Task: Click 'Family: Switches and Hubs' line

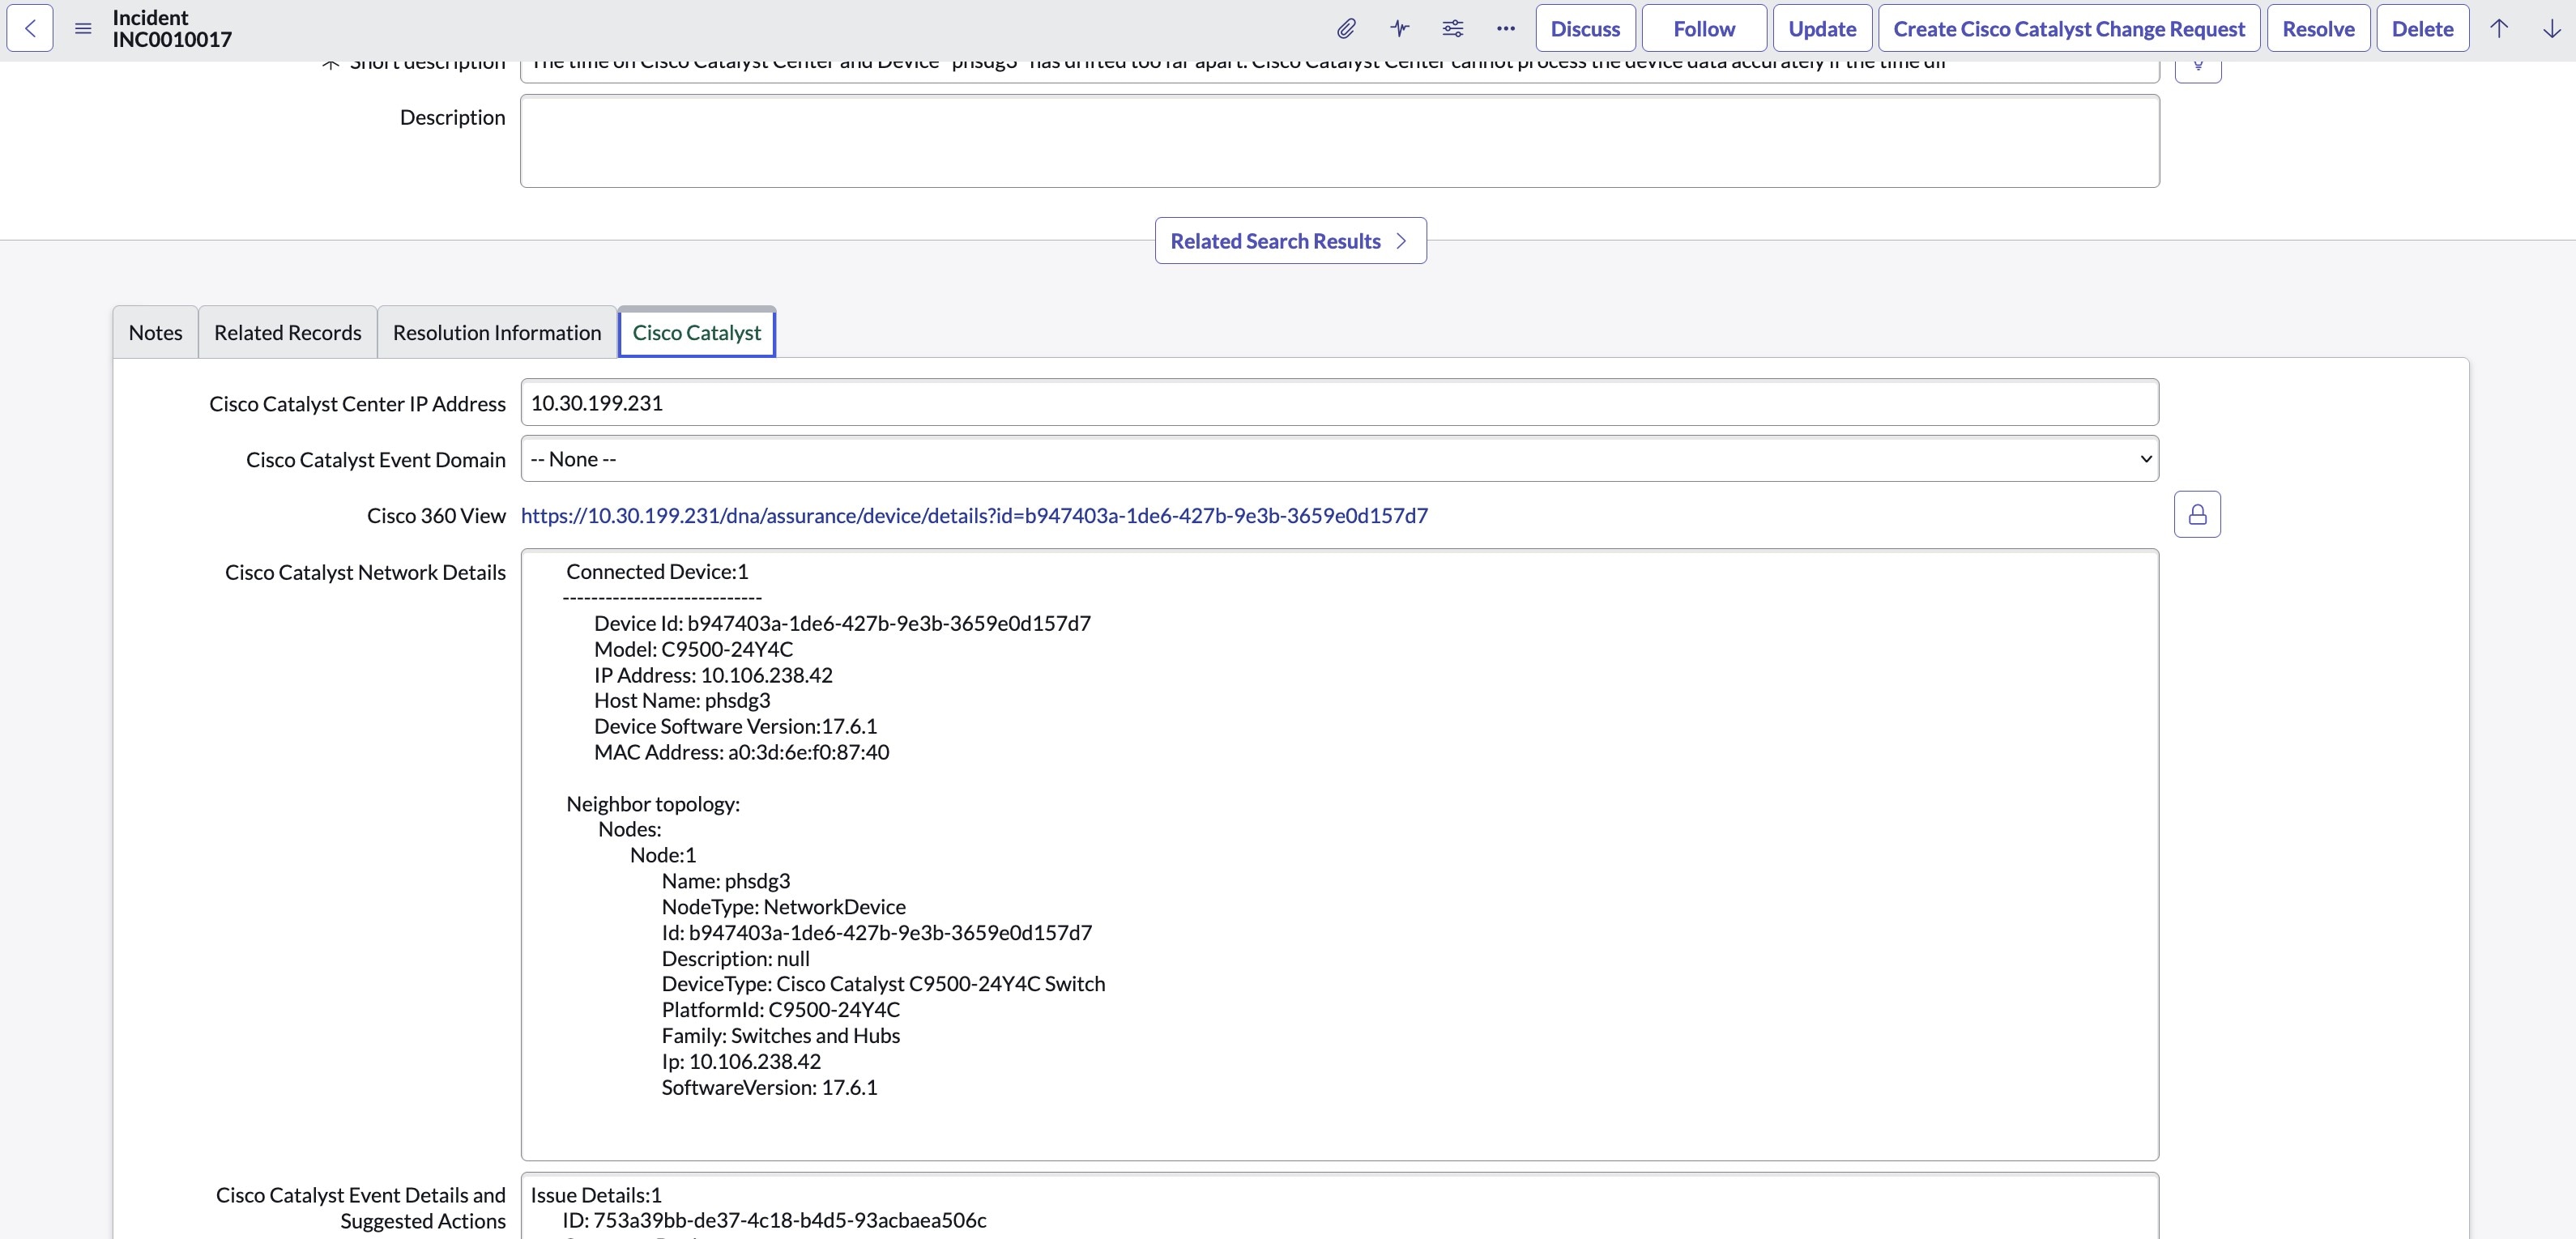Action: pyautogui.click(x=780, y=1036)
